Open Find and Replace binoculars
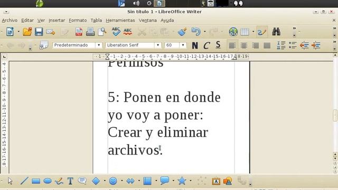This screenshot has height=190, width=338. (276, 32)
